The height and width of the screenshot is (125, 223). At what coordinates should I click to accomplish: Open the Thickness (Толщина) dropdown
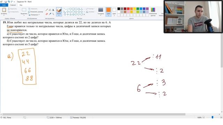tap(101, 11)
